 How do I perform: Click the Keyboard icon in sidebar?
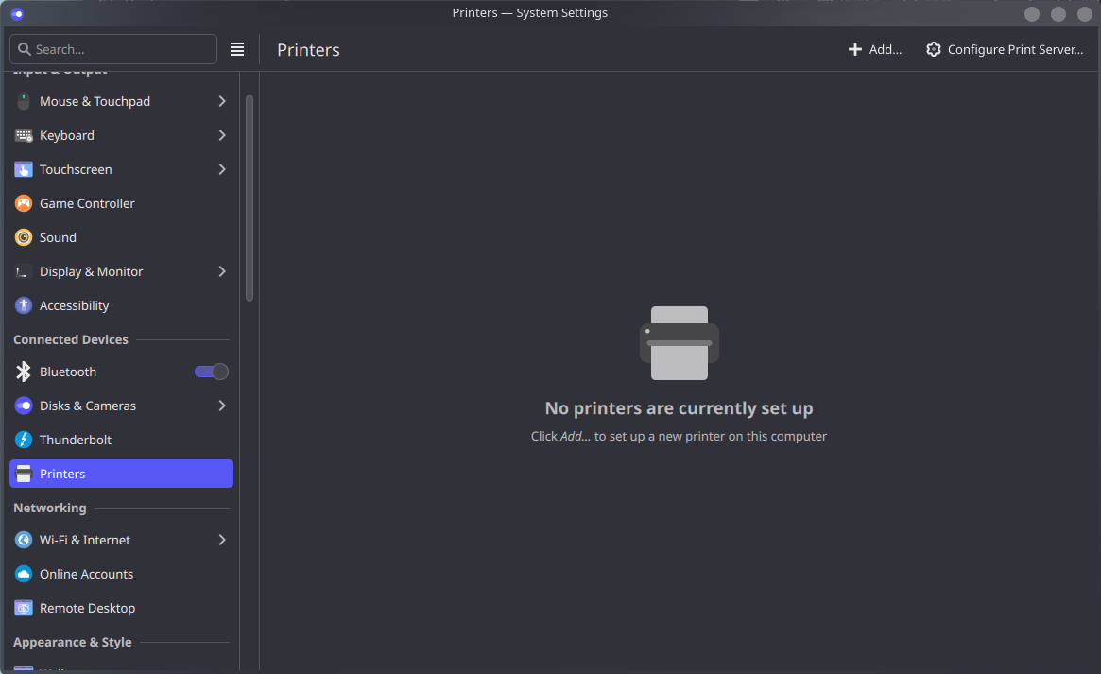point(24,135)
